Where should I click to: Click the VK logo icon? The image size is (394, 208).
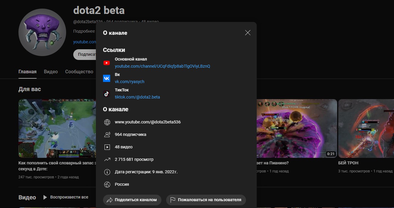(x=107, y=78)
